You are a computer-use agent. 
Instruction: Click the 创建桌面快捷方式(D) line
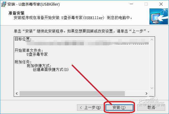51,70
